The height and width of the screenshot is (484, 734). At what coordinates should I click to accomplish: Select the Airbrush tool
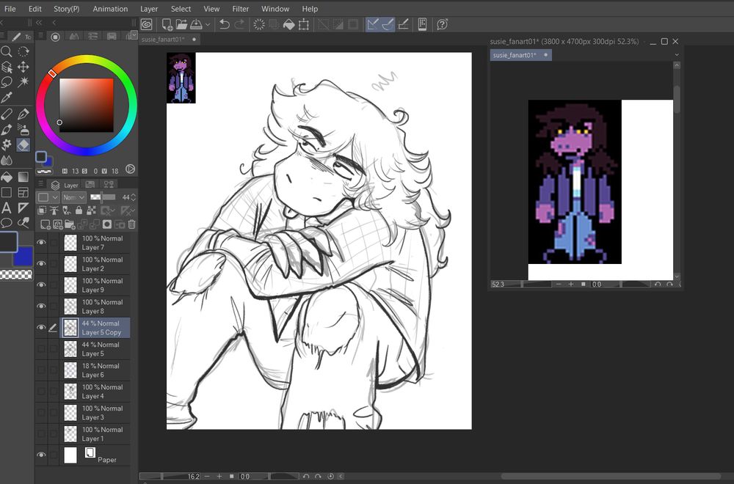23,129
